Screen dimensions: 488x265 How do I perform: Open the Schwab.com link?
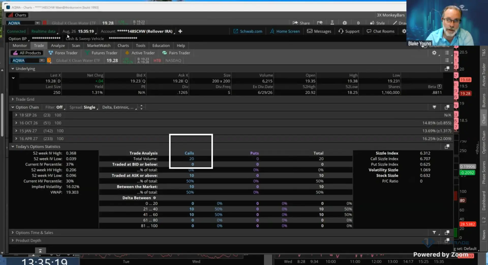248,31
